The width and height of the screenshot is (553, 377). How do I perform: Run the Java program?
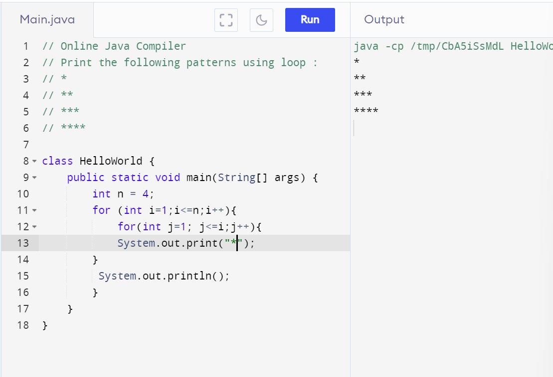click(x=310, y=20)
